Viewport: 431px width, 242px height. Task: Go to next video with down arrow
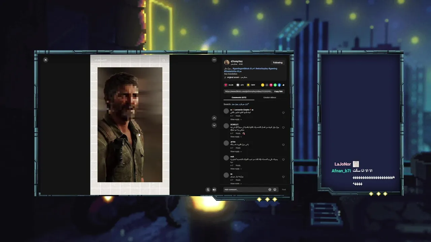pos(214,125)
